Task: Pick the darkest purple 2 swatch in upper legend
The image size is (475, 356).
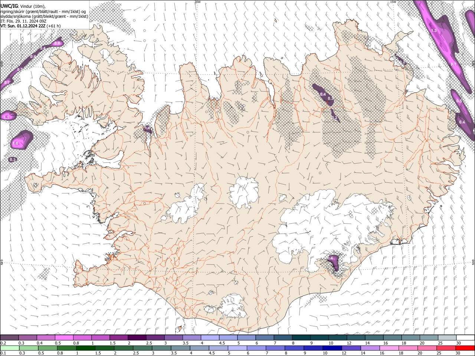Action: click(137, 337)
